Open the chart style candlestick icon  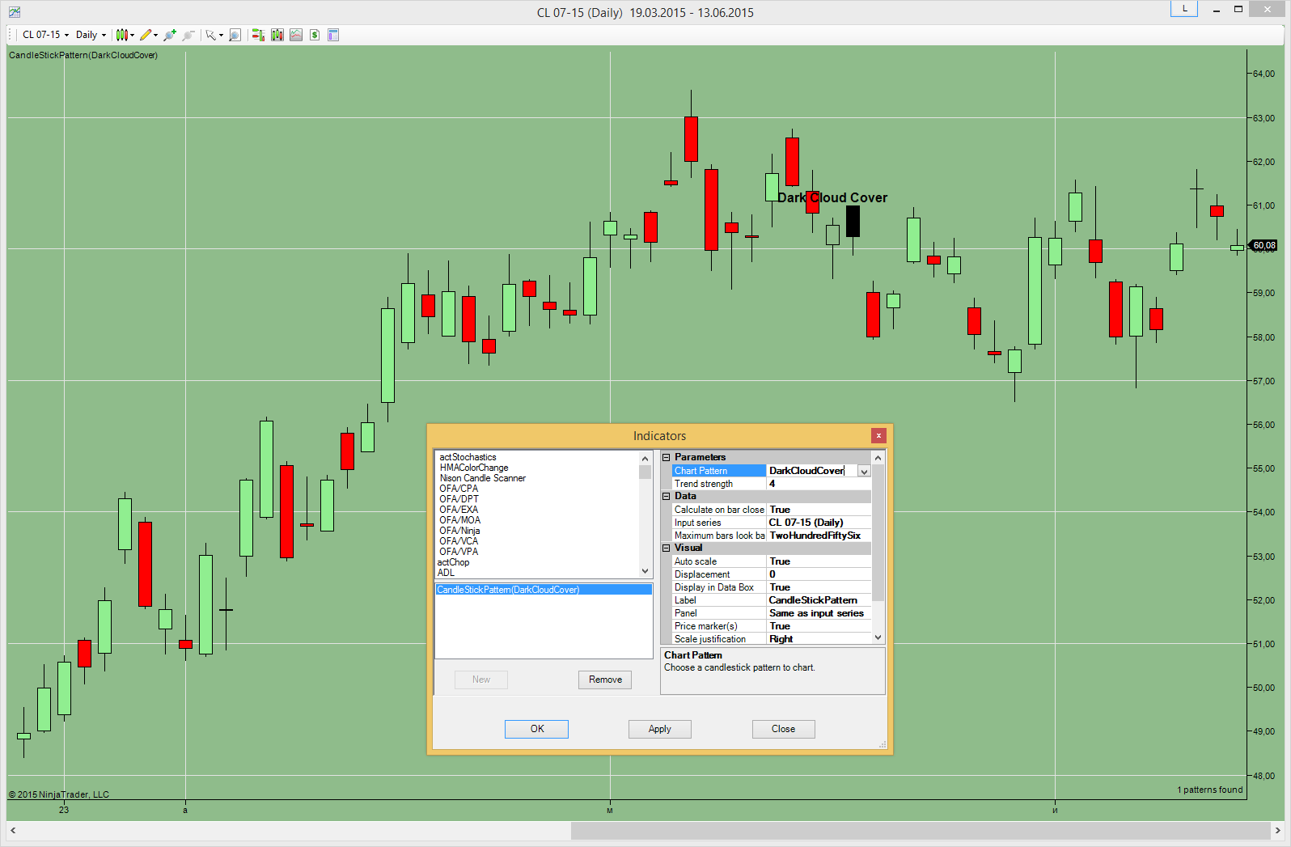pyautogui.click(x=122, y=35)
